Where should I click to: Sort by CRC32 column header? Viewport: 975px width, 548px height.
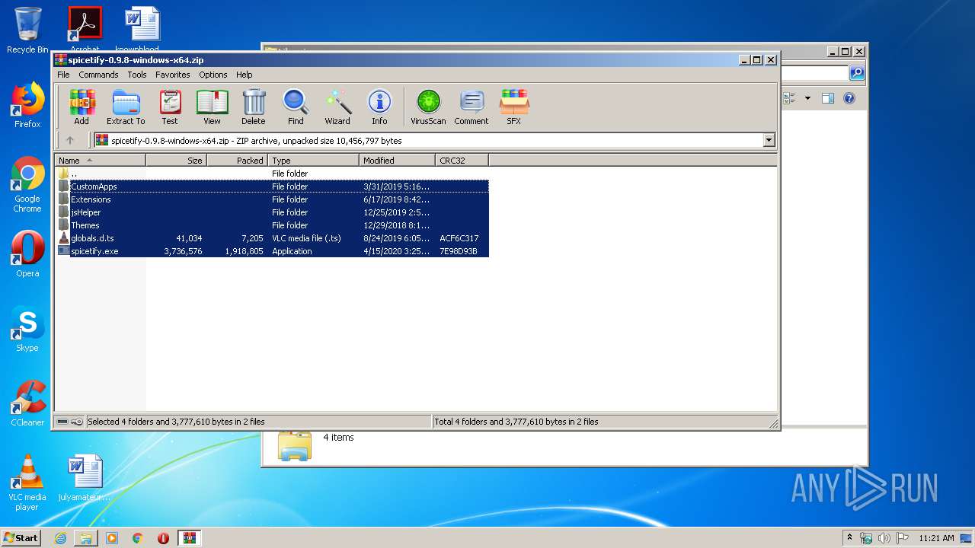tap(462, 160)
